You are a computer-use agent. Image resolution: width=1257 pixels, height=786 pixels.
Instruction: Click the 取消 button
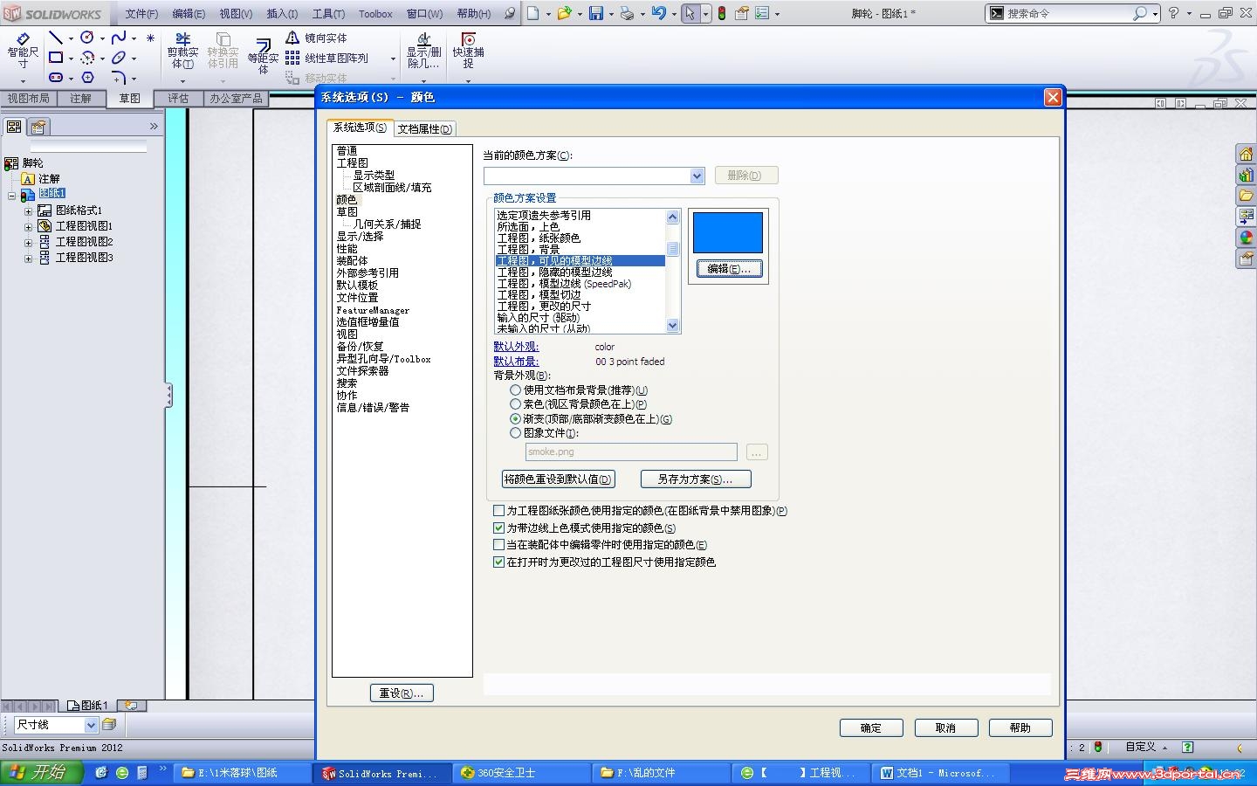[945, 728]
